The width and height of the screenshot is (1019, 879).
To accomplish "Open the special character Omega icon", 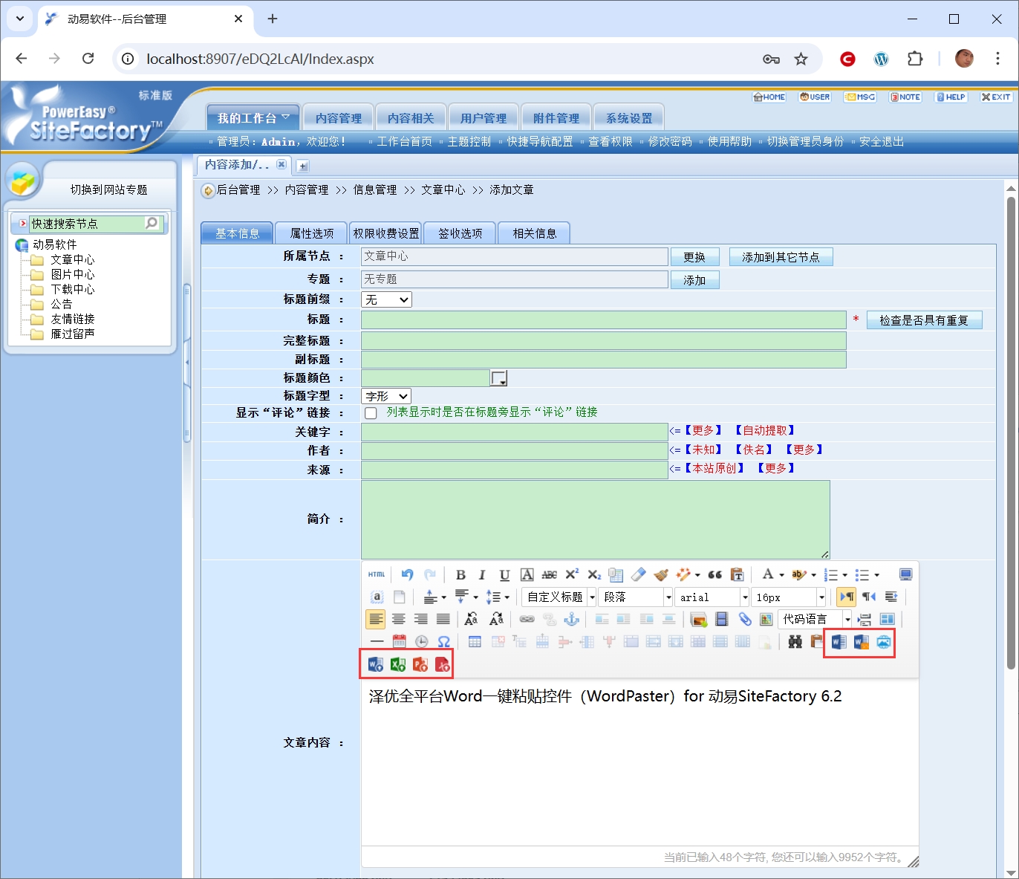I will point(443,641).
